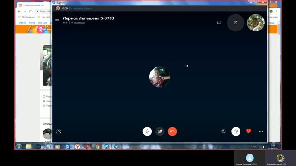Select the Chrome browser tab

click(34, 5)
